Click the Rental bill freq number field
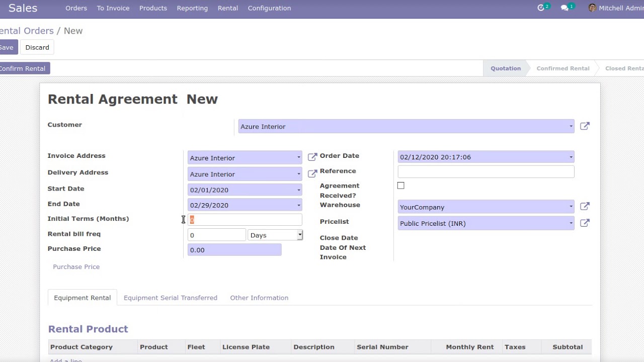 (216, 235)
